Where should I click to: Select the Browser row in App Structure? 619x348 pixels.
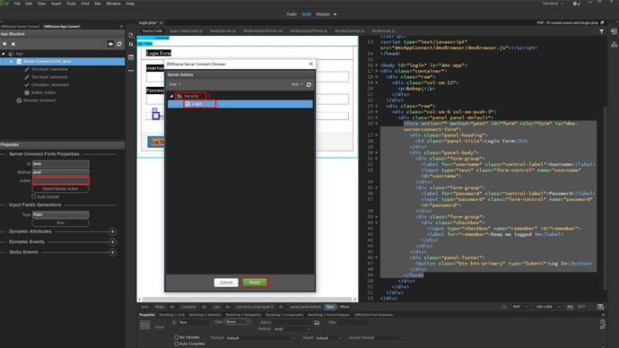pos(39,100)
